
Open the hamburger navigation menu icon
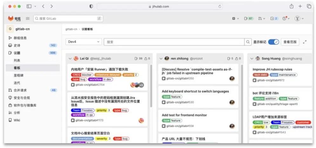pos(28,19)
